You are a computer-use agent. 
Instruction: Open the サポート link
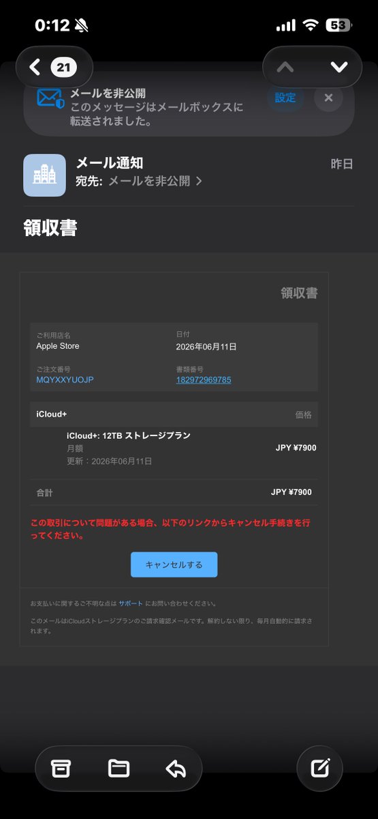pos(131,603)
